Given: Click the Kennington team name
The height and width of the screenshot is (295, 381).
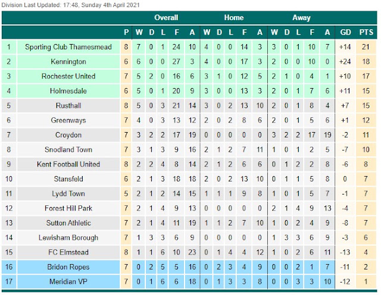Looking at the screenshot, I should pyautogui.click(x=68, y=62).
